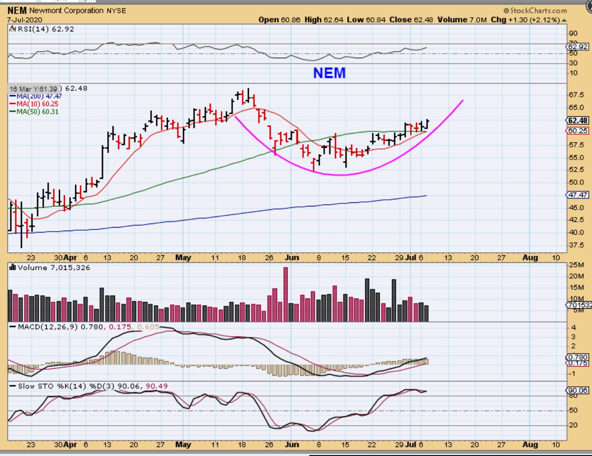Click the Aug label on price chart date axis
Screen dimensions: 592x456
530,258
